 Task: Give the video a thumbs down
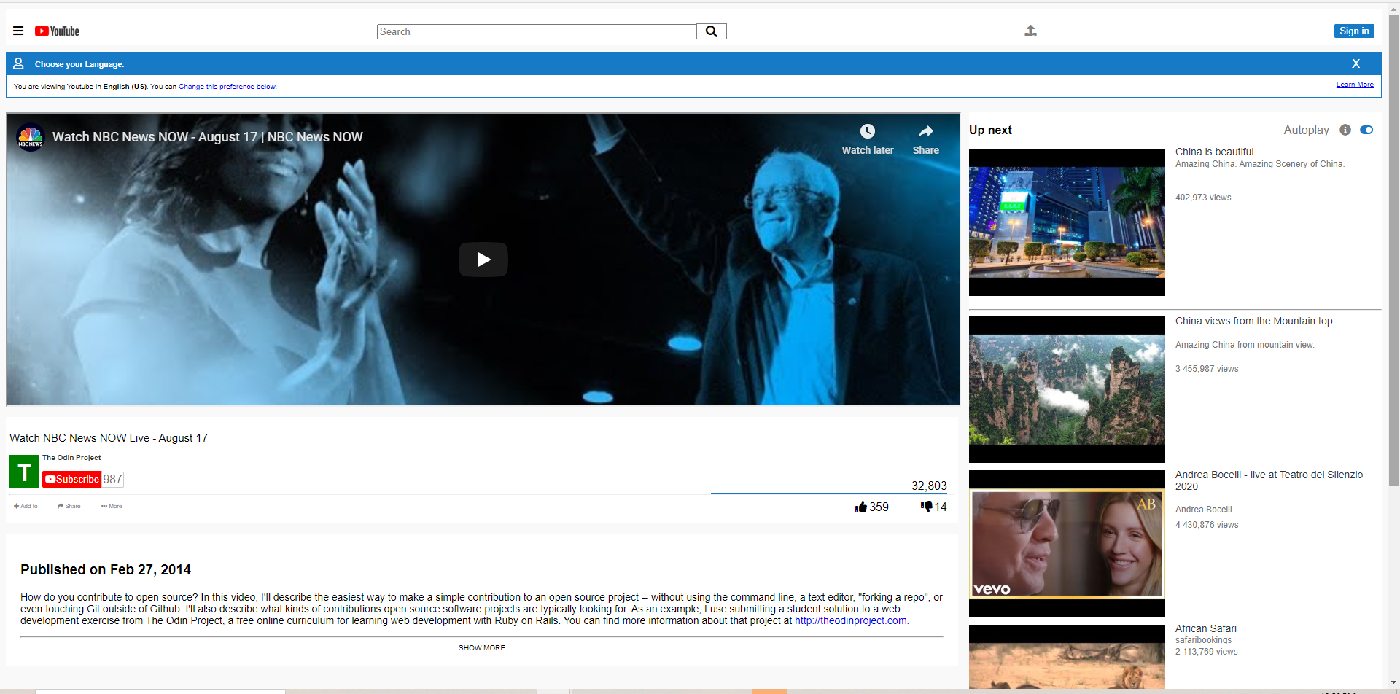click(x=927, y=507)
